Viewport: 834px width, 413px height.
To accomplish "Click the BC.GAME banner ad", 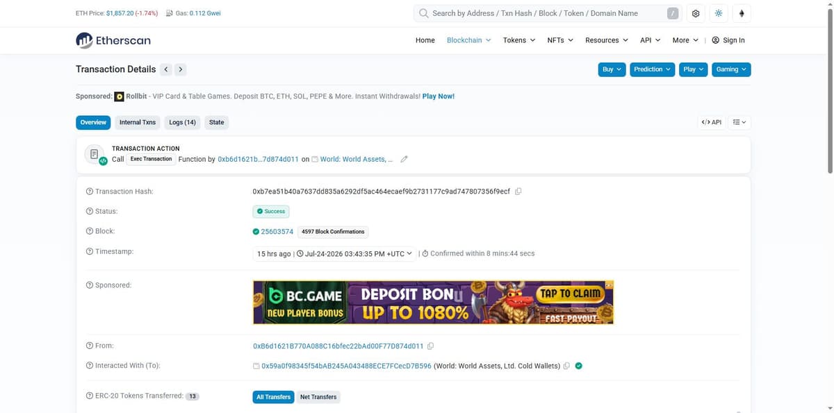I will tap(433, 303).
